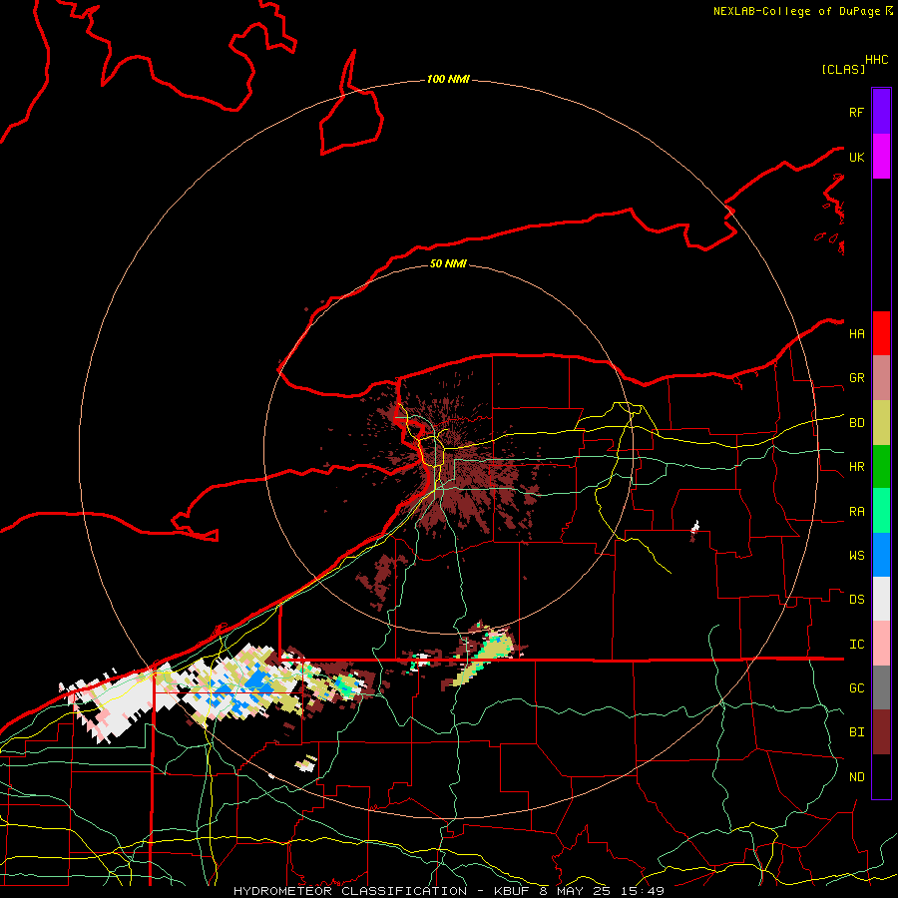Screen dimensions: 898x898
Task: Click the DS legend label
Action: click(856, 600)
